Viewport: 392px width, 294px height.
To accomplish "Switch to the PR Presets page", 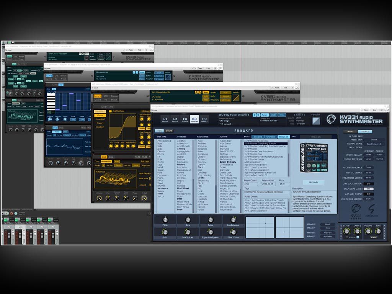I will click(204, 119).
